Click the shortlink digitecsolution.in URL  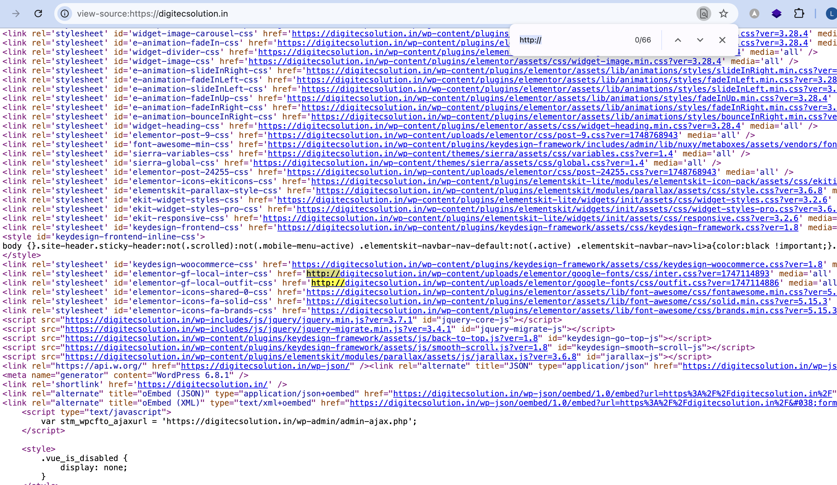pos(202,384)
